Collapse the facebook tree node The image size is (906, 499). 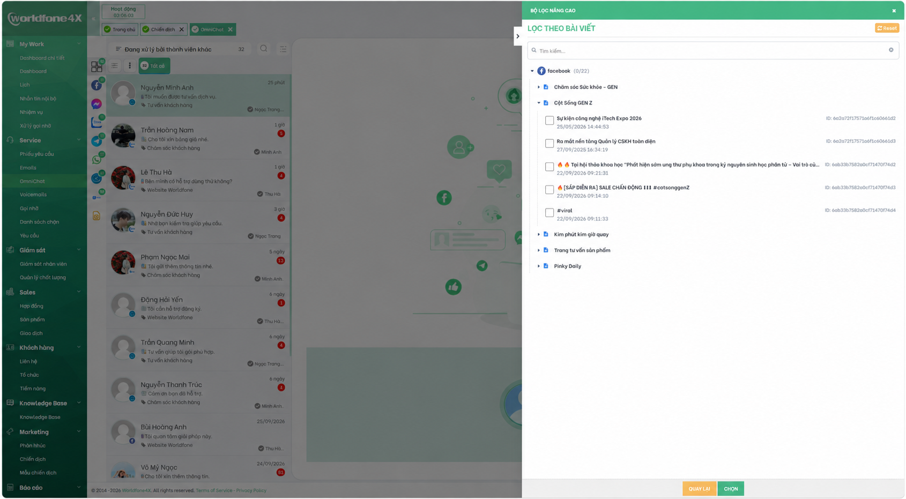(532, 71)
